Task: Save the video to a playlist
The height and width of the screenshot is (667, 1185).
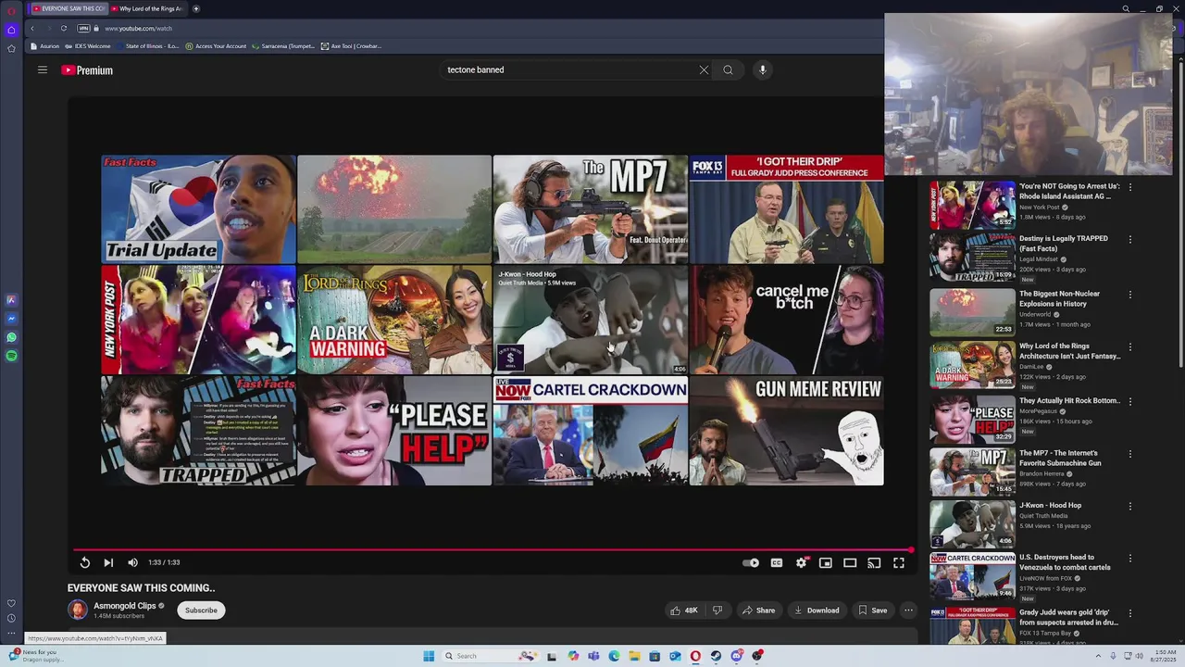Action: (873, 610)
